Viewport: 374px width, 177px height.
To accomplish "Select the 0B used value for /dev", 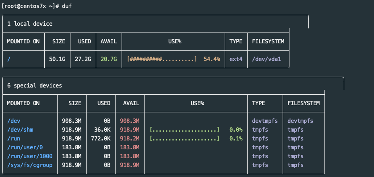I will point(107,121).
